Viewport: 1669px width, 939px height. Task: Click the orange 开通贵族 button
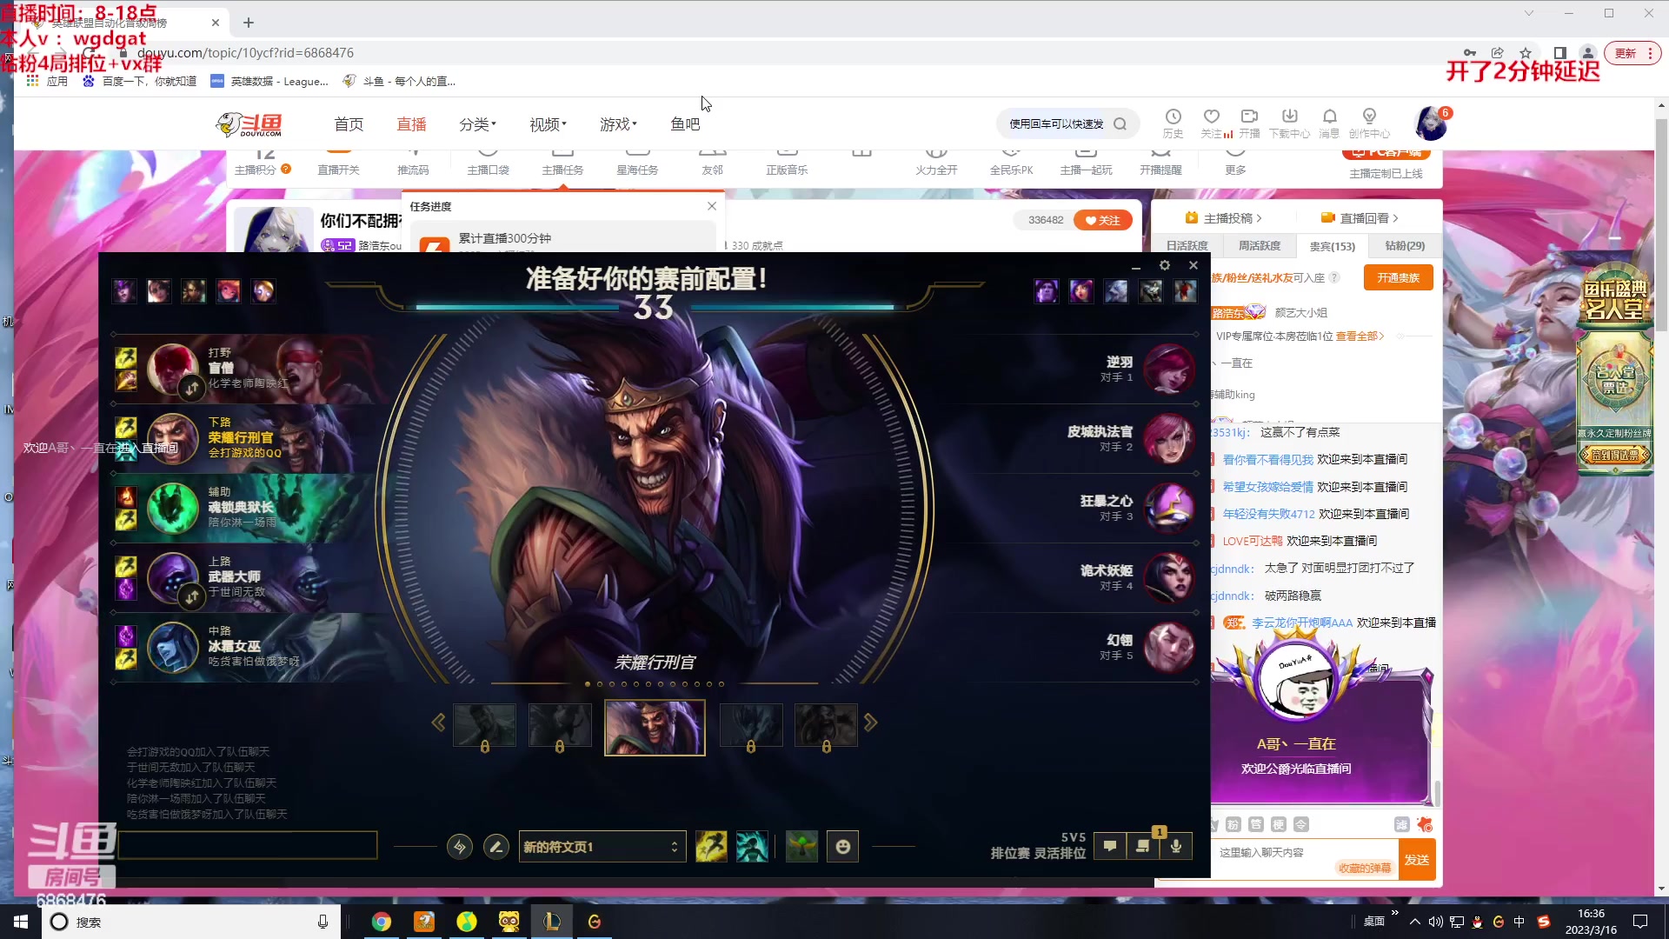[1398, 278]
